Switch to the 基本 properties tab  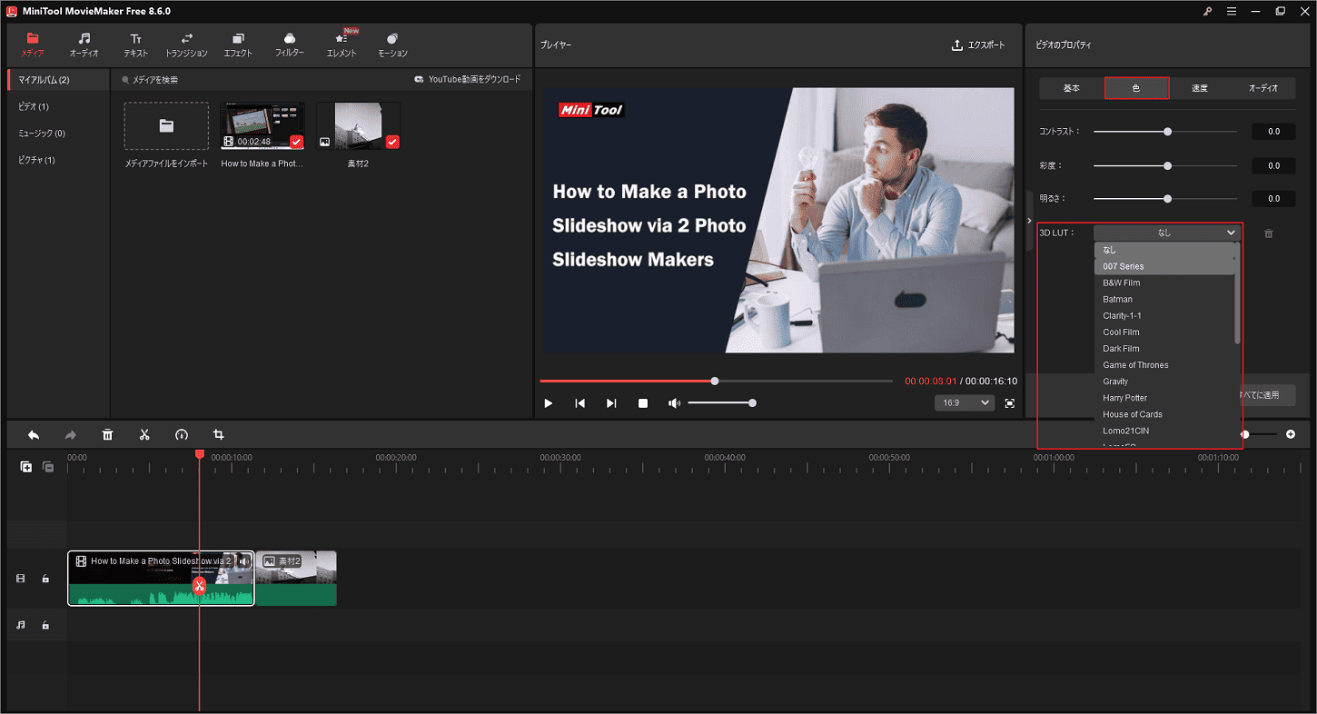coord(1072,88)
